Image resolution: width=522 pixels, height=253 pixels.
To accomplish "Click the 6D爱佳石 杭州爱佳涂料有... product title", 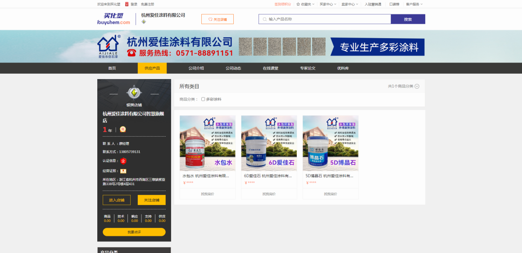I will (x=268, y=176).
